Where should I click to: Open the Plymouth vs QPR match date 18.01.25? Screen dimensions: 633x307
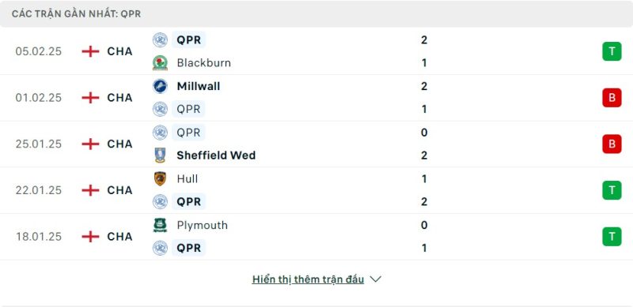(39, 237)
